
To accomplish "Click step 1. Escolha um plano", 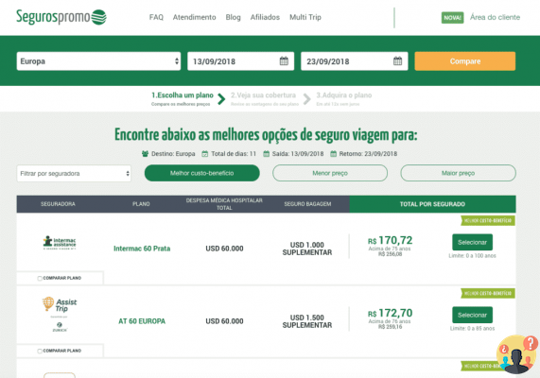I will (x=183, y=99).
